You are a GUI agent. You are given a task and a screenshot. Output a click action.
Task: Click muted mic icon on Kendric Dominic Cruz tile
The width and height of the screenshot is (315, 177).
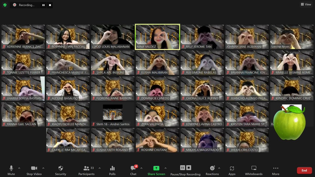(273, 98)
